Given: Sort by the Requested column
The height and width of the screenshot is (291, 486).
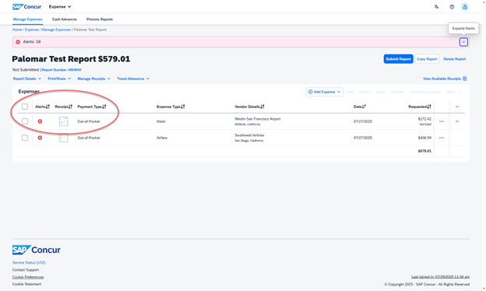Looking at the screenshot, I should [x=420, y=107].
